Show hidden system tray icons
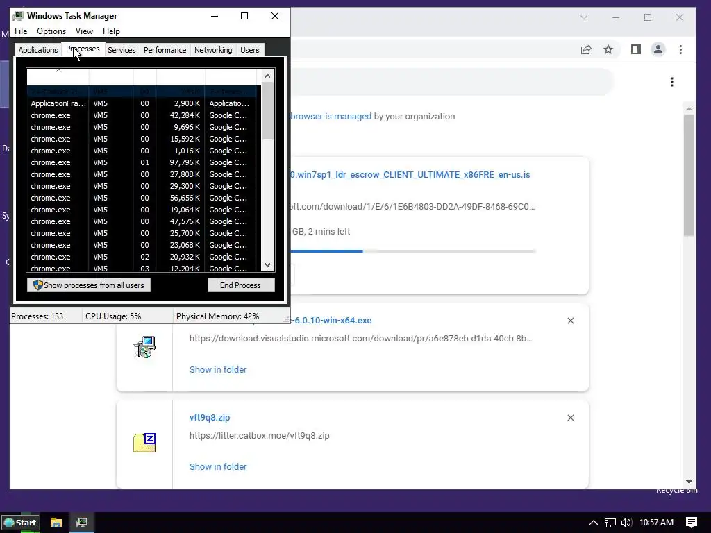The height and width of the screenshot is (533, 711). (593, 523)
